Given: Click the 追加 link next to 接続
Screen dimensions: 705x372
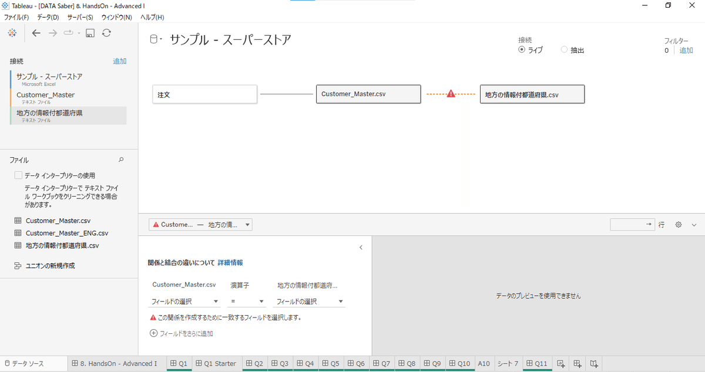Looking at the screenshot, I should (119, 61).
